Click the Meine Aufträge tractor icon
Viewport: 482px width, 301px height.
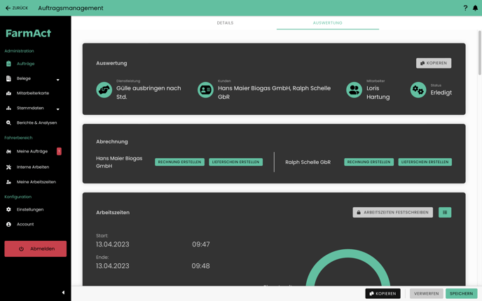click(x=8, y=151)
